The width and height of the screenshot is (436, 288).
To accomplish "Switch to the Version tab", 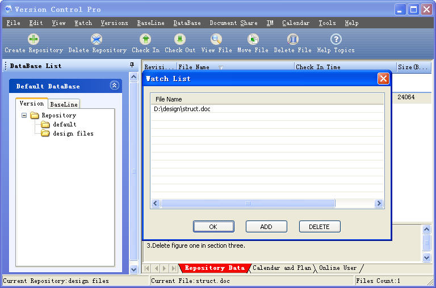I will pyautogui.click(x=32, y=103).
